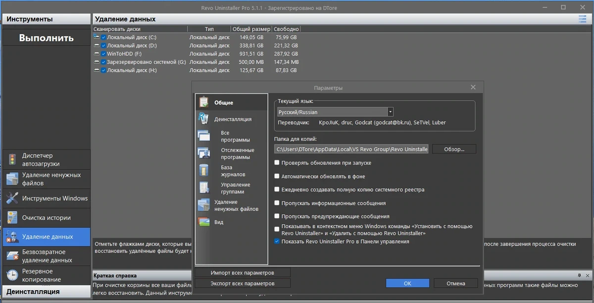
Task: Enable the Windows context menu commands checkbox
Action: [x=277, y=229]
